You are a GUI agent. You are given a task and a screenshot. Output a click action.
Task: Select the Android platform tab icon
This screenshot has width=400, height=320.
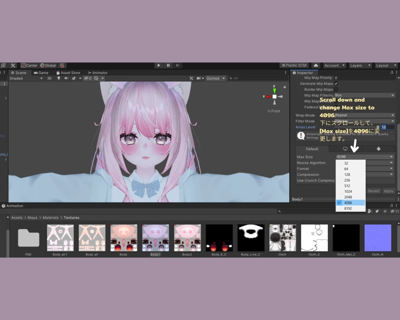click(379, 149)
